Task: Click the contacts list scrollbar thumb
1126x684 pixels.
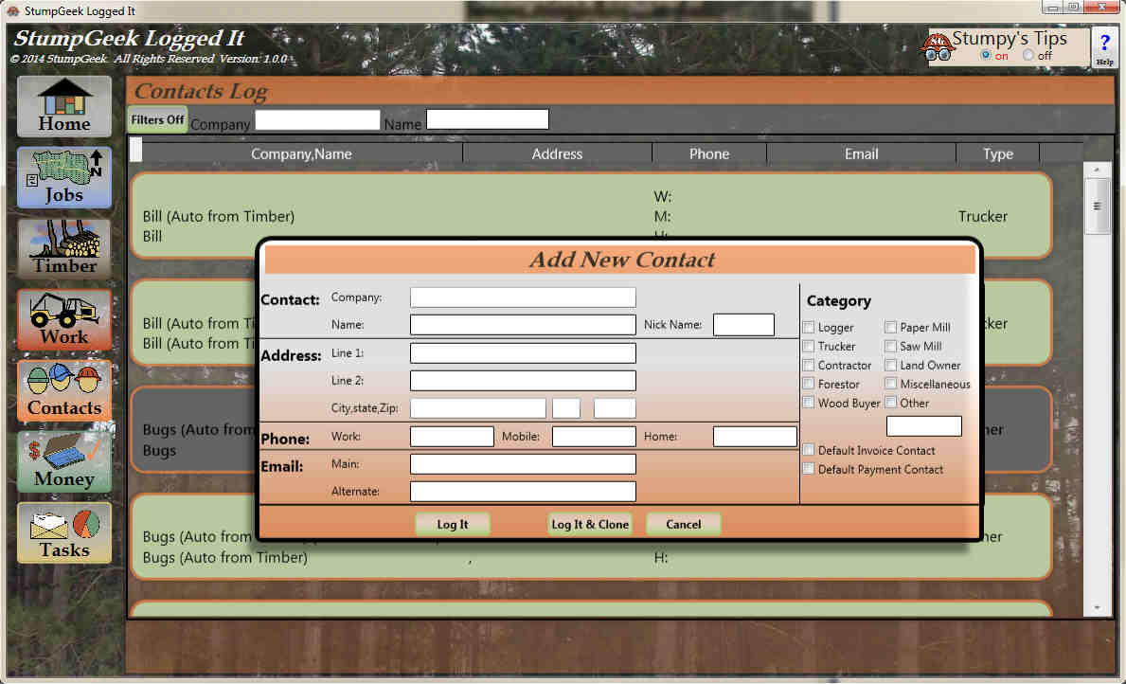Action: [x=1097, y=207]
